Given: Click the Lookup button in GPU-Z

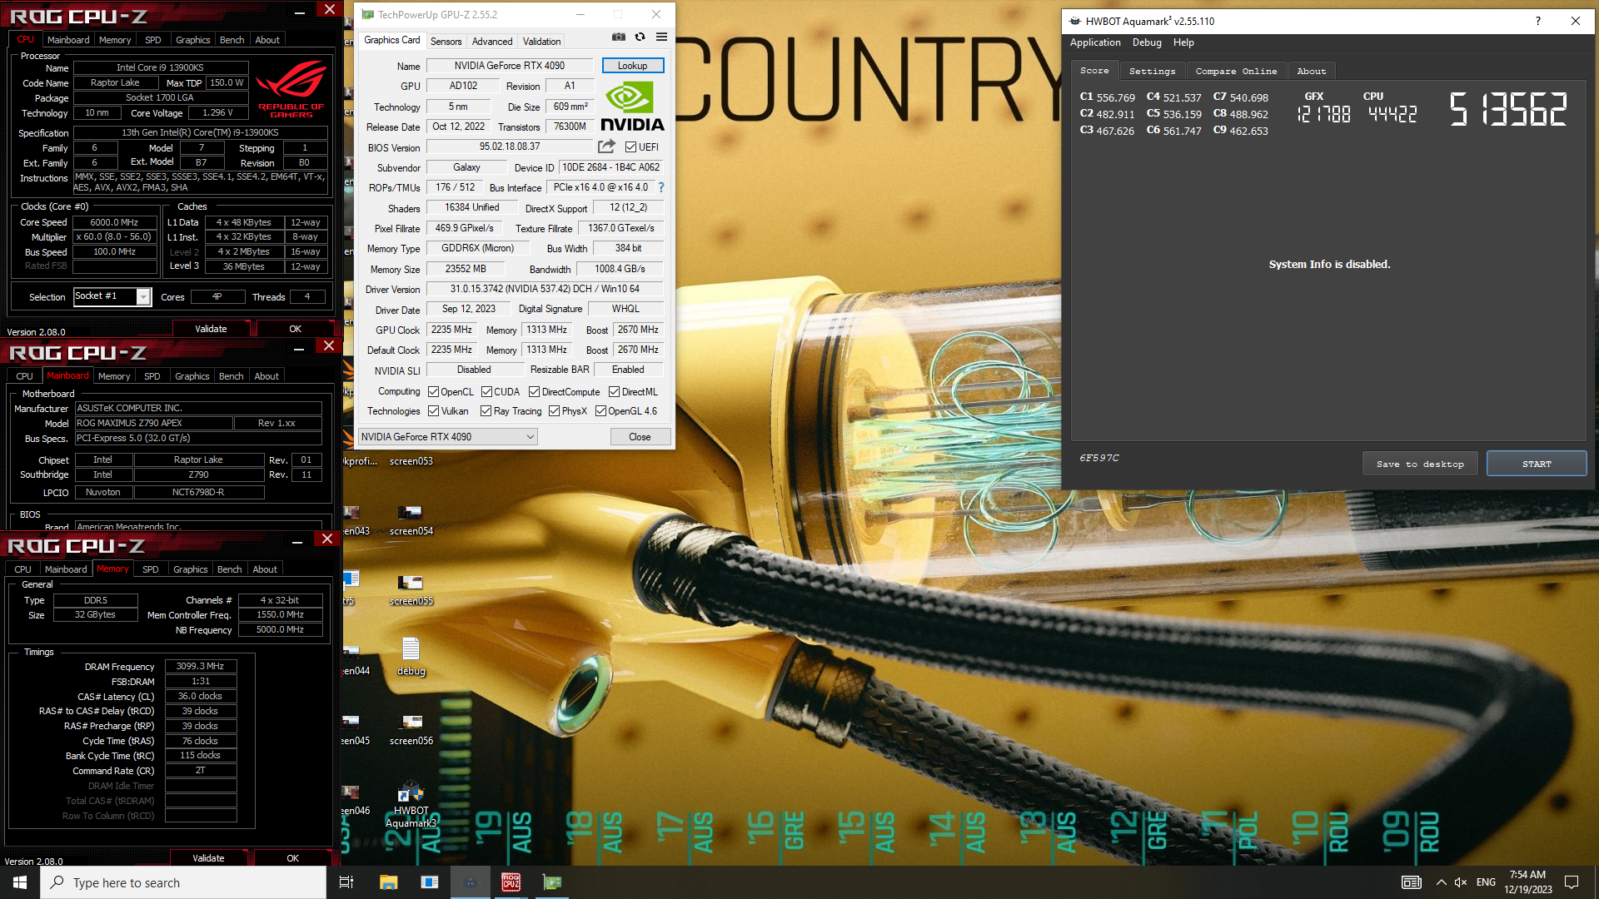Looking at the screenshot, I should pos(632,66).
